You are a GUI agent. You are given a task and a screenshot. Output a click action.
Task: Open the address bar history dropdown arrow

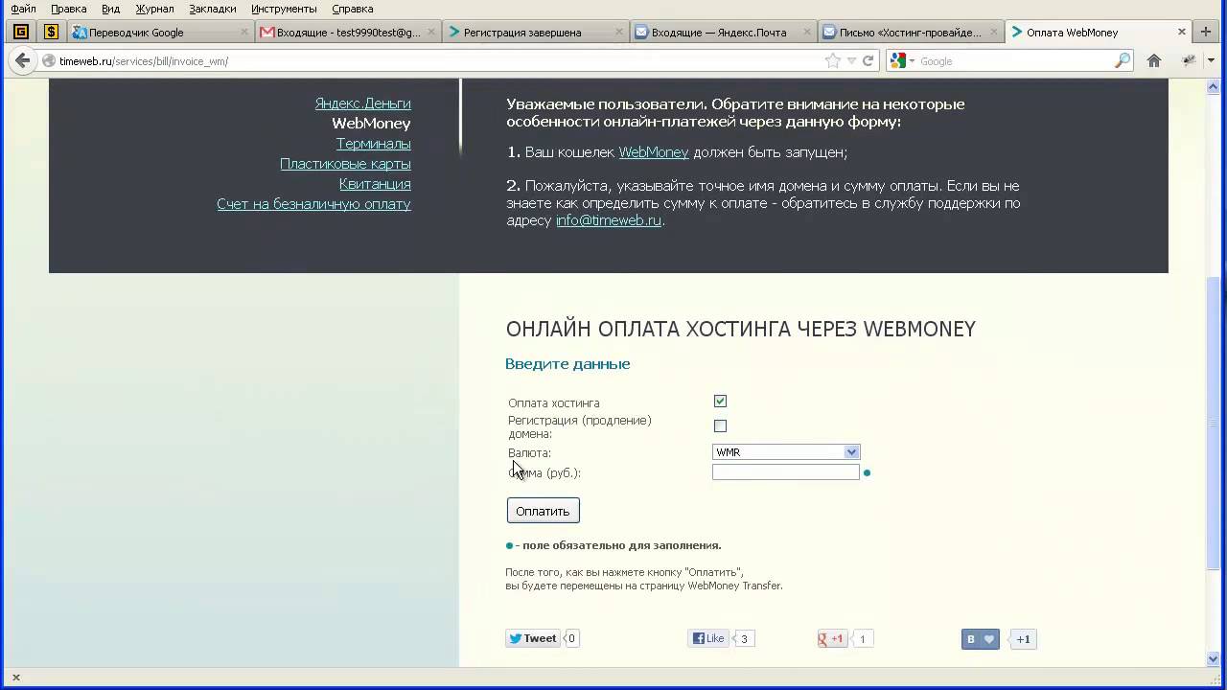coord(850,61)
